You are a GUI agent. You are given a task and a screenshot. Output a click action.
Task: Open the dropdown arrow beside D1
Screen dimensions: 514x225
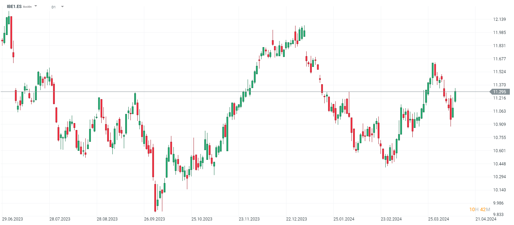click(x=62, y=7)
